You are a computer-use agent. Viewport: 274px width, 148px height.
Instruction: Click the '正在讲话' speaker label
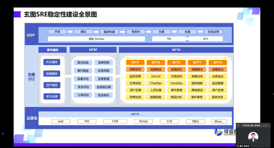tap(251, 125)
